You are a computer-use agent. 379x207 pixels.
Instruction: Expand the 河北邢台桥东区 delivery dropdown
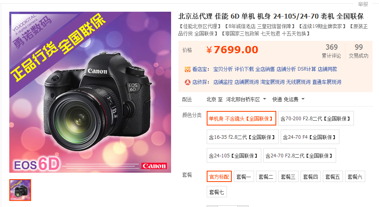point(246,99)
